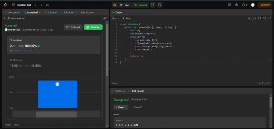Open the layout grid icon
The height and width of the screenshot is (129, 274).
point(229,5)
